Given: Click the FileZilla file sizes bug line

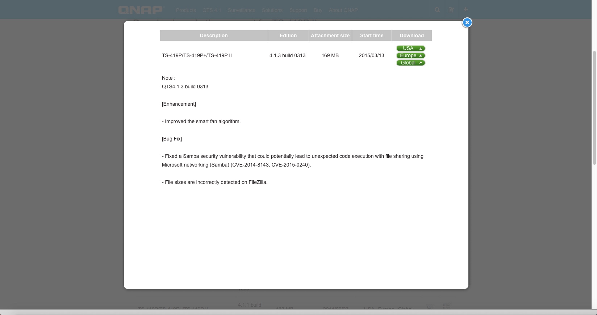Looking at the screenshot, I should pyautogui.click(x=215, y=182).
